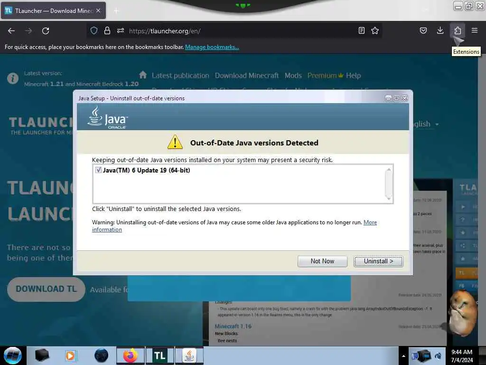Image resolution: width=486 pixels, height=365 pixels.
Task: Open a new tab with plus button
Action: pos(116,11)
